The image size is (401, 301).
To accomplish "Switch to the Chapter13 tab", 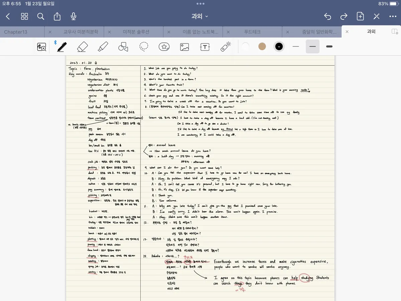I will click(16, 32).
